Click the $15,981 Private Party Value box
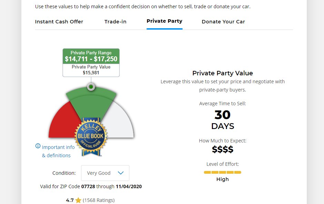Viewport: 324px width, 204px height. [91, 70]
